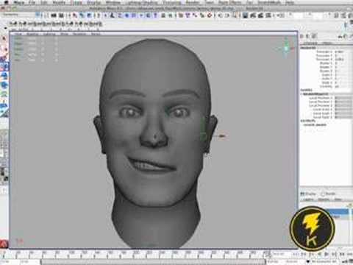Open the Apple menu
Image resolution: width=353 pixels, height=265 pixels.
pos(7,2)
